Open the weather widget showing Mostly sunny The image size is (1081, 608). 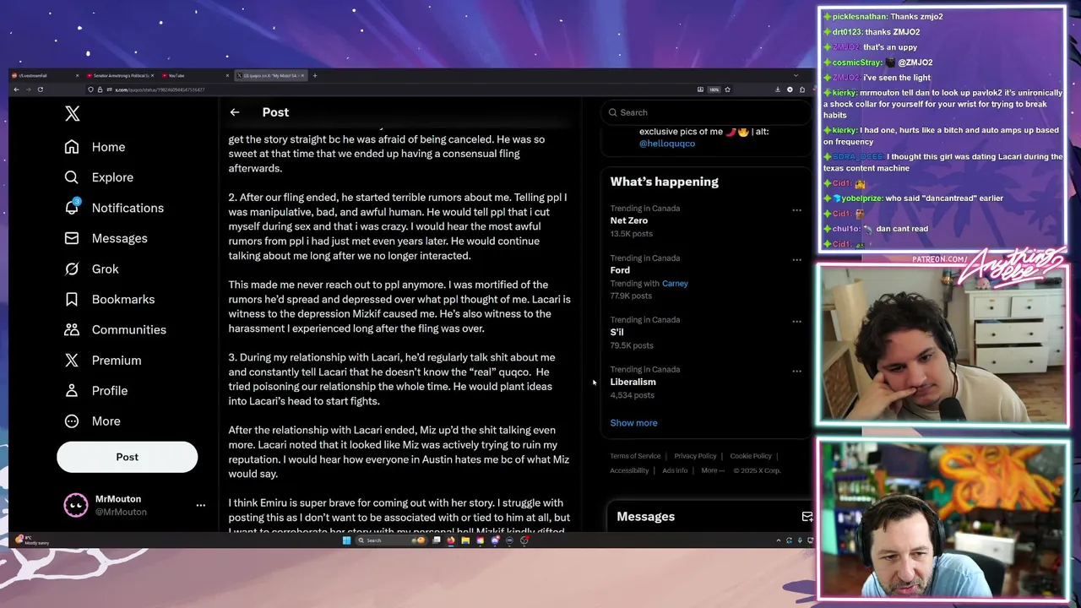[31, 540]
